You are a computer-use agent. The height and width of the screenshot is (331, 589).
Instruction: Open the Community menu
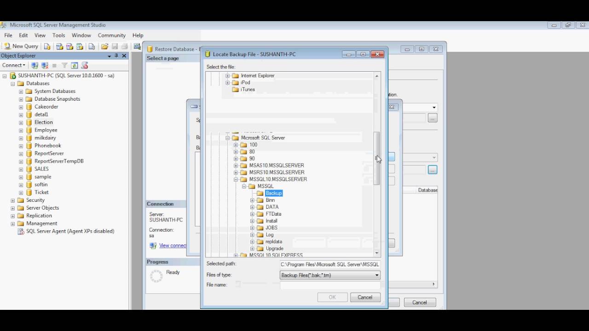(x=112, y=35)
